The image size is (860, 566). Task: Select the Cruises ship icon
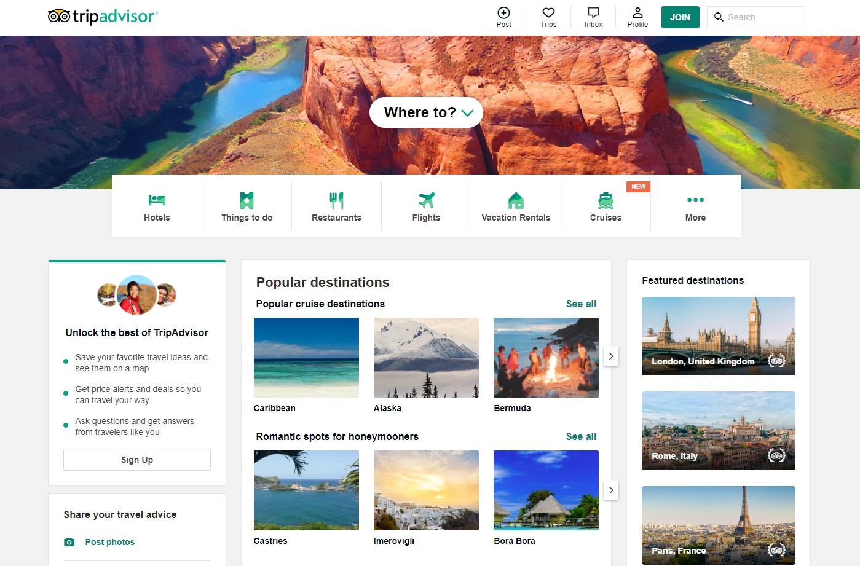[x=606, y=200]
